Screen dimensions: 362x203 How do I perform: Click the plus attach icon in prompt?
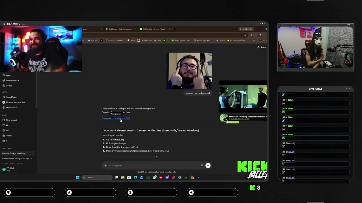(105, 166)
